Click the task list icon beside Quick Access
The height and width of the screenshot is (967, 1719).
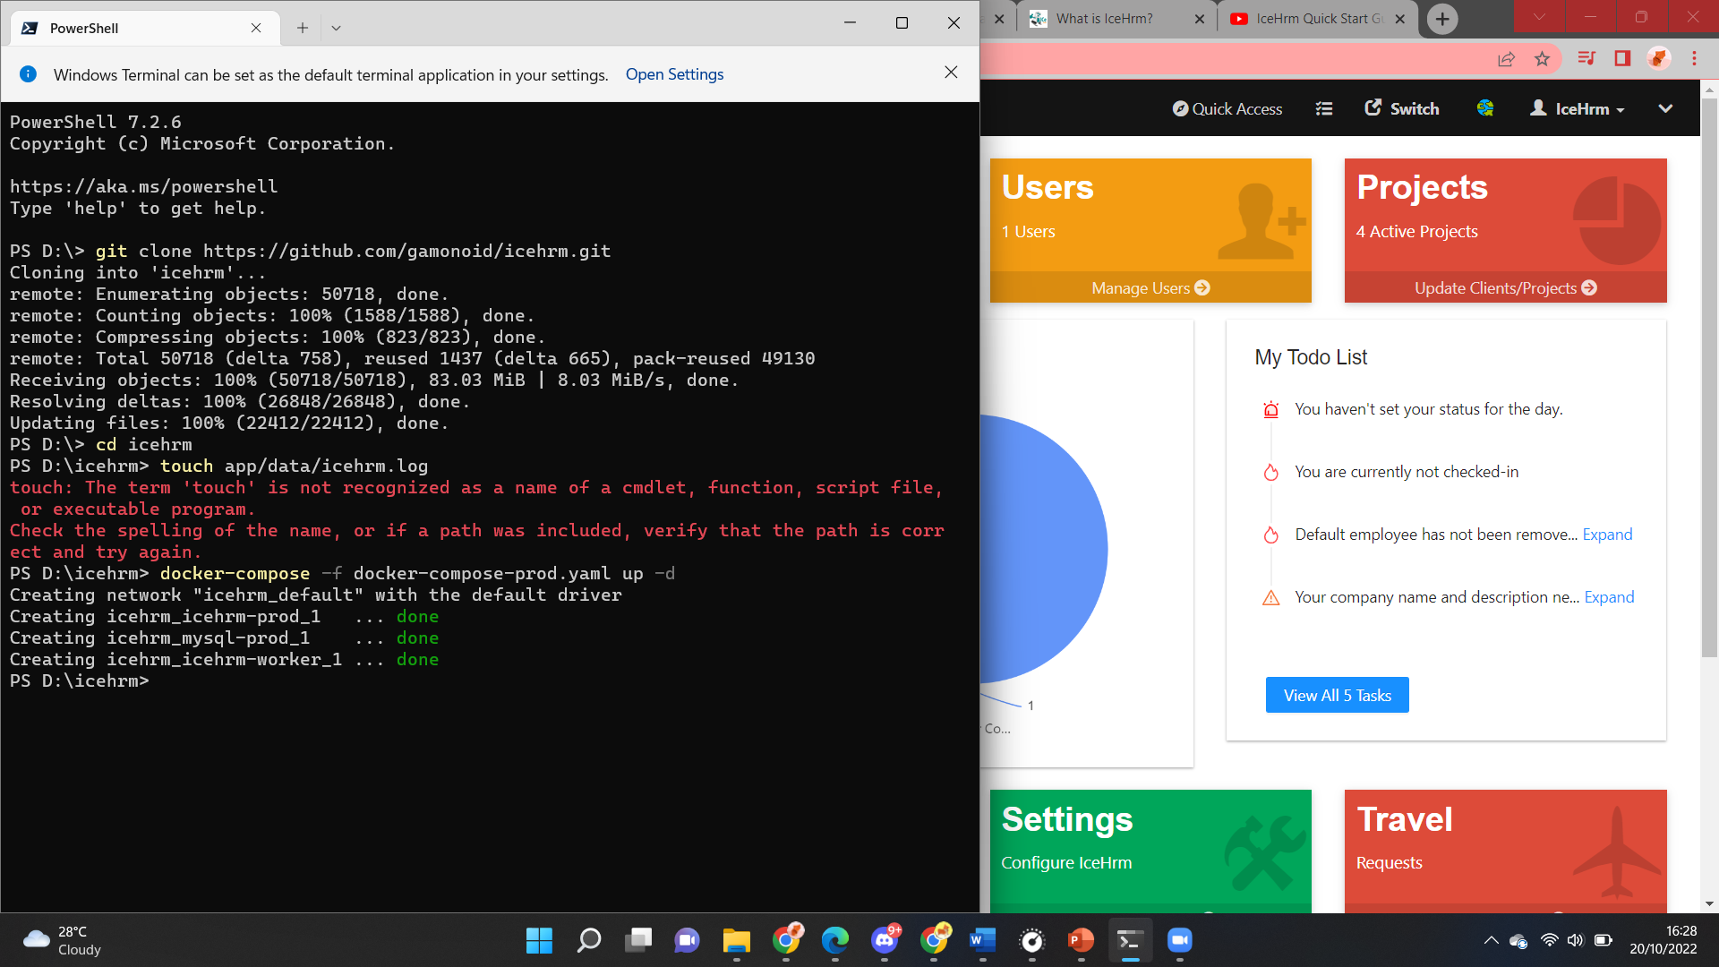point(1323,108)
